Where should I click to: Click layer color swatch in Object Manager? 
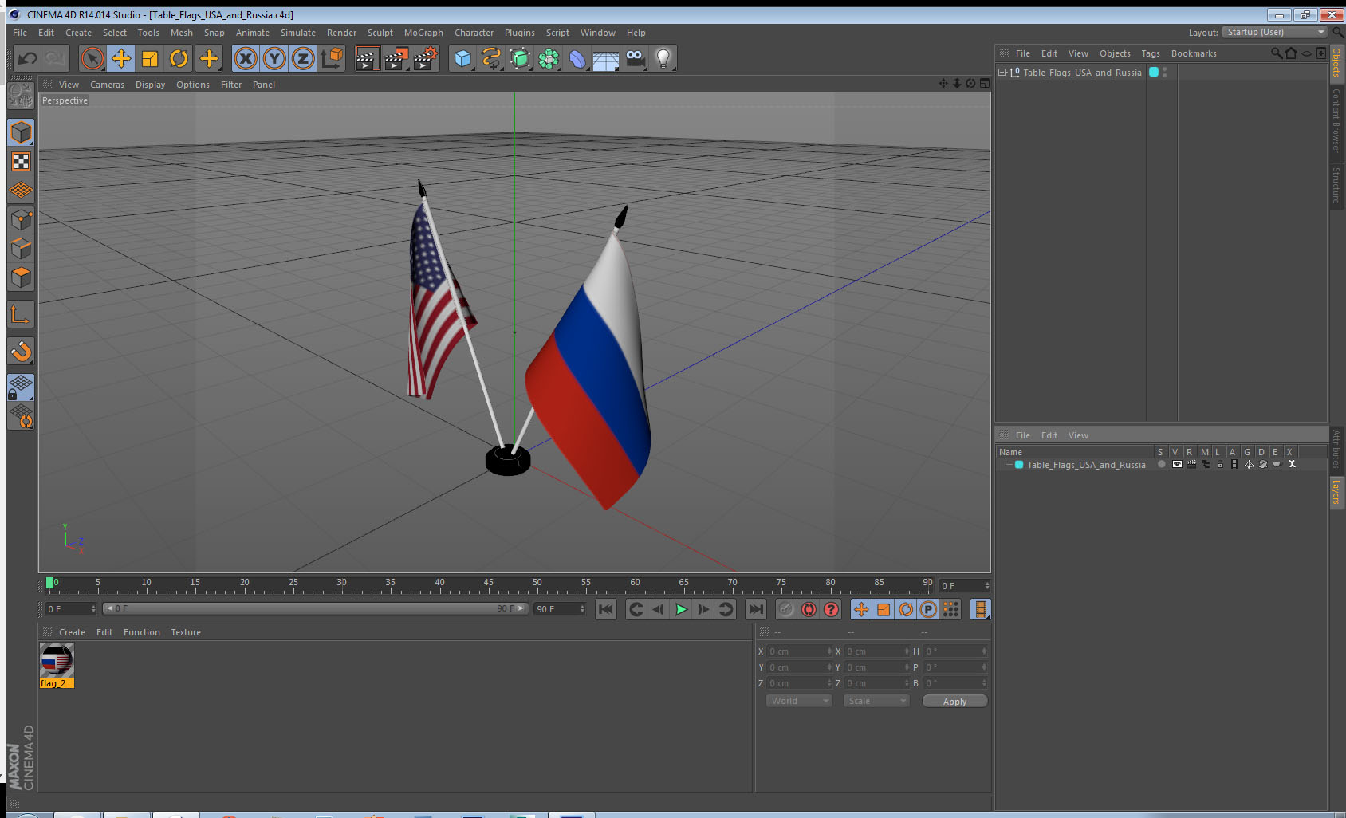1154,72
